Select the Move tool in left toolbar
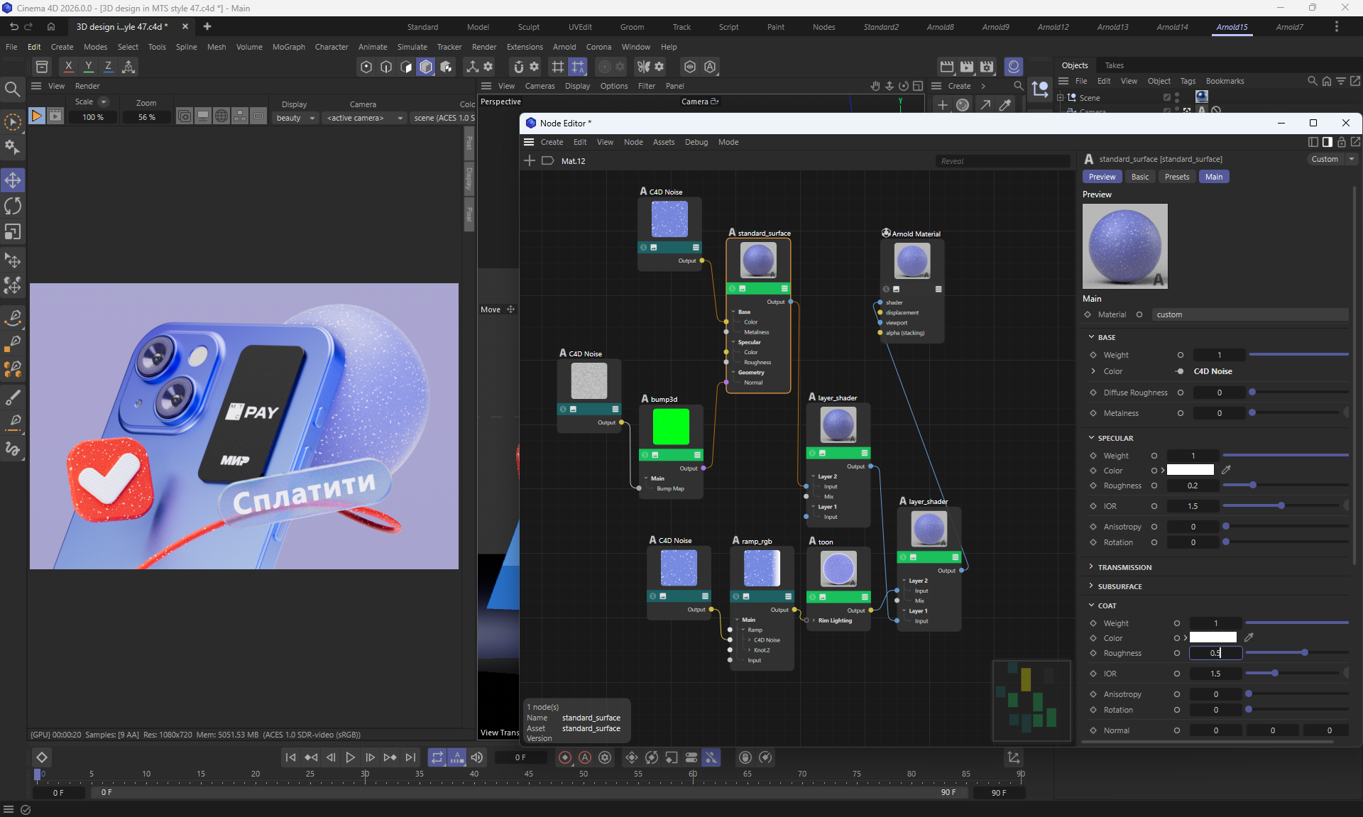Viewport: 1363px width, 817px height. coord(13,180)
